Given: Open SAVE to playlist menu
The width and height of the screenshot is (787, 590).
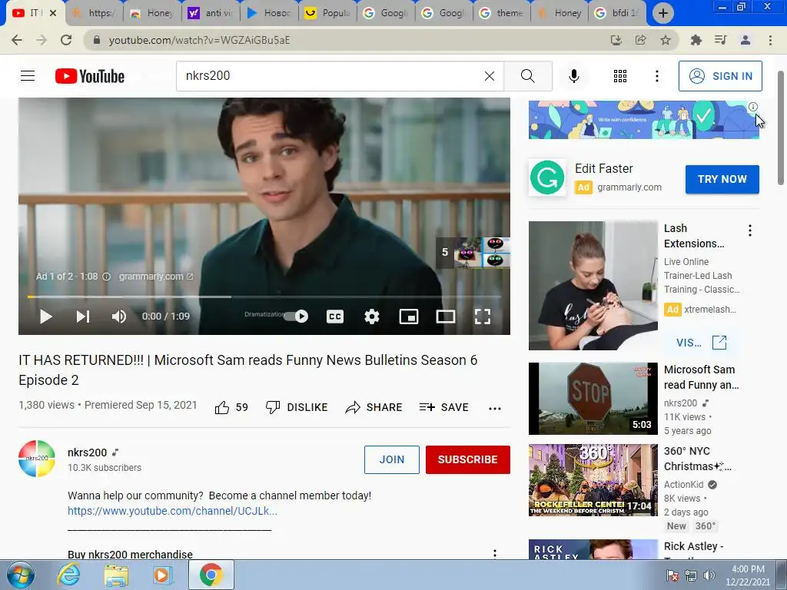Looking at the screenshot, I should 444,407.
